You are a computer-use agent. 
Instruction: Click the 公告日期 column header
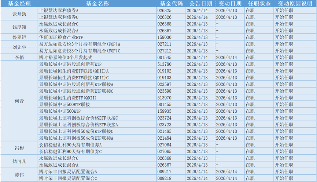click(x=200, y=3)
